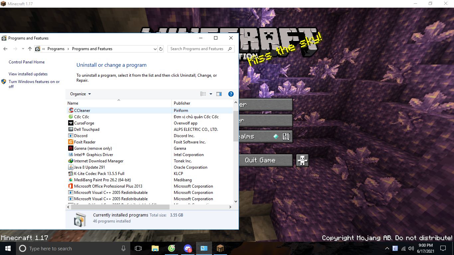The image size is (454, 255).
Task: Go up one level to Programs
Action: pyautogui.click(x=30, y=49)
